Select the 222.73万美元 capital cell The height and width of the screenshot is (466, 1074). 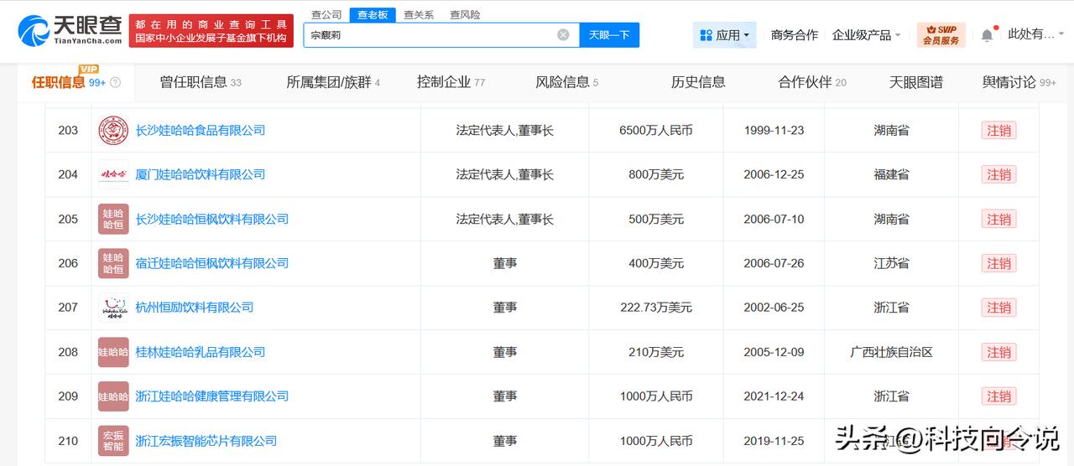(656, 308)
